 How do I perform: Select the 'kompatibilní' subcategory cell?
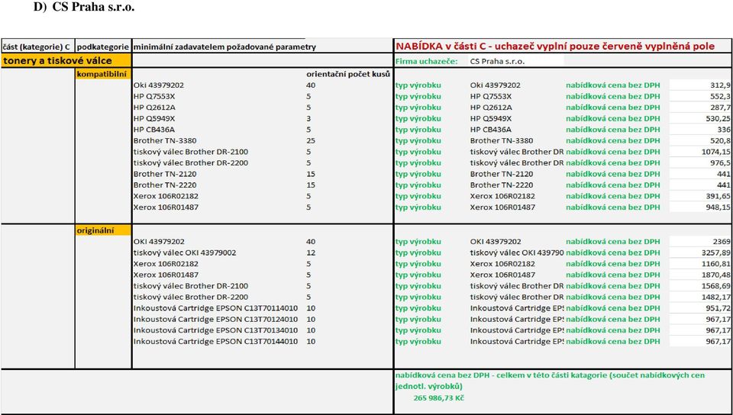pyautogui.click(x=103, y=74)
